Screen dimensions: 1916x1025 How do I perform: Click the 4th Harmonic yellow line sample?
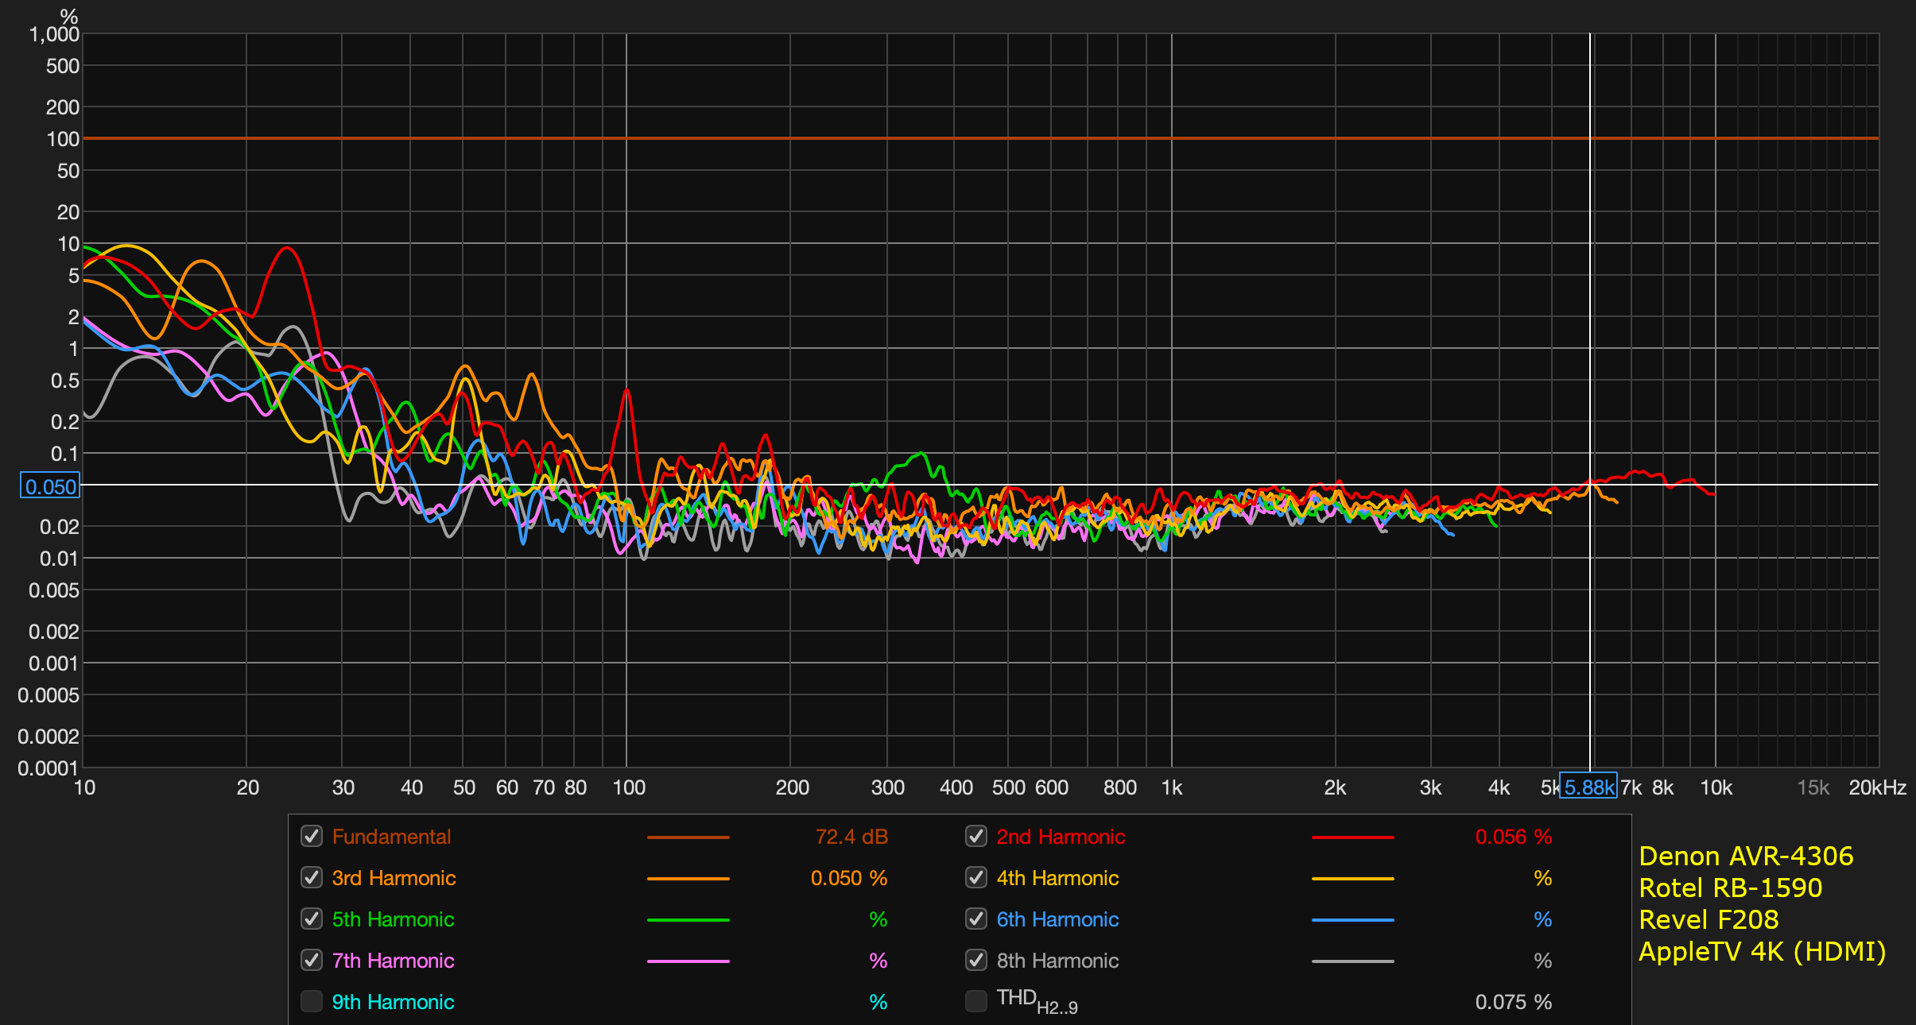click(x=1353, y=879)
